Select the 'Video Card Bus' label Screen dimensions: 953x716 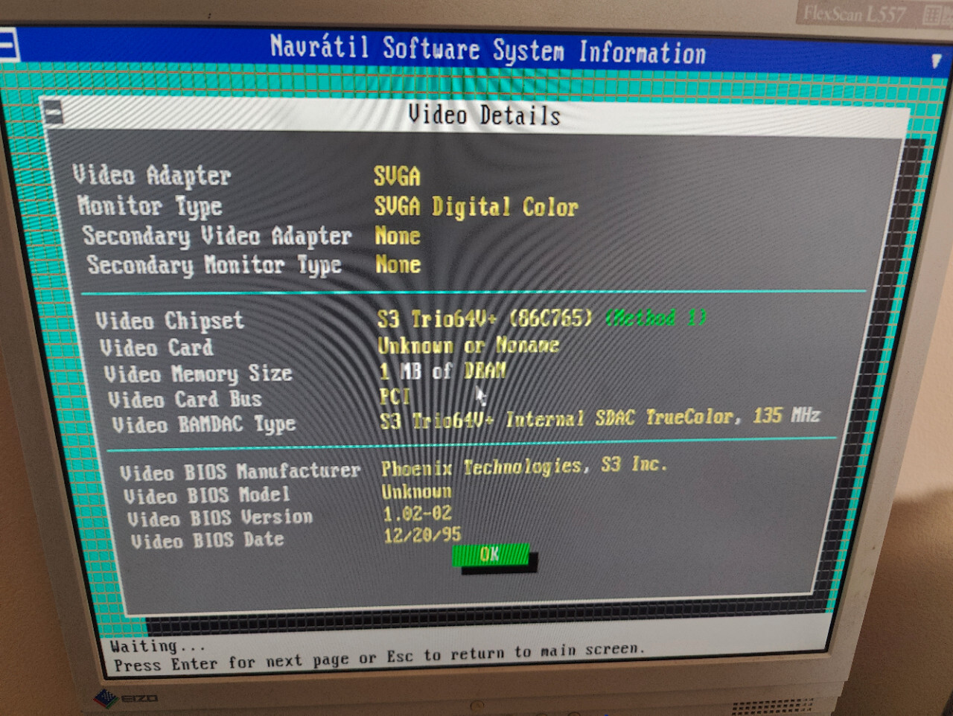coord(185,400)
